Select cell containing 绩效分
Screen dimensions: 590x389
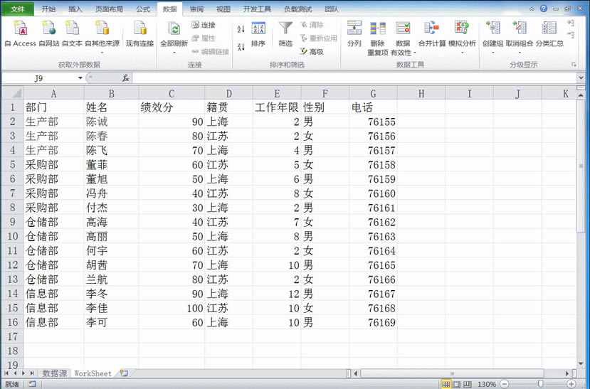pos(172,107)
